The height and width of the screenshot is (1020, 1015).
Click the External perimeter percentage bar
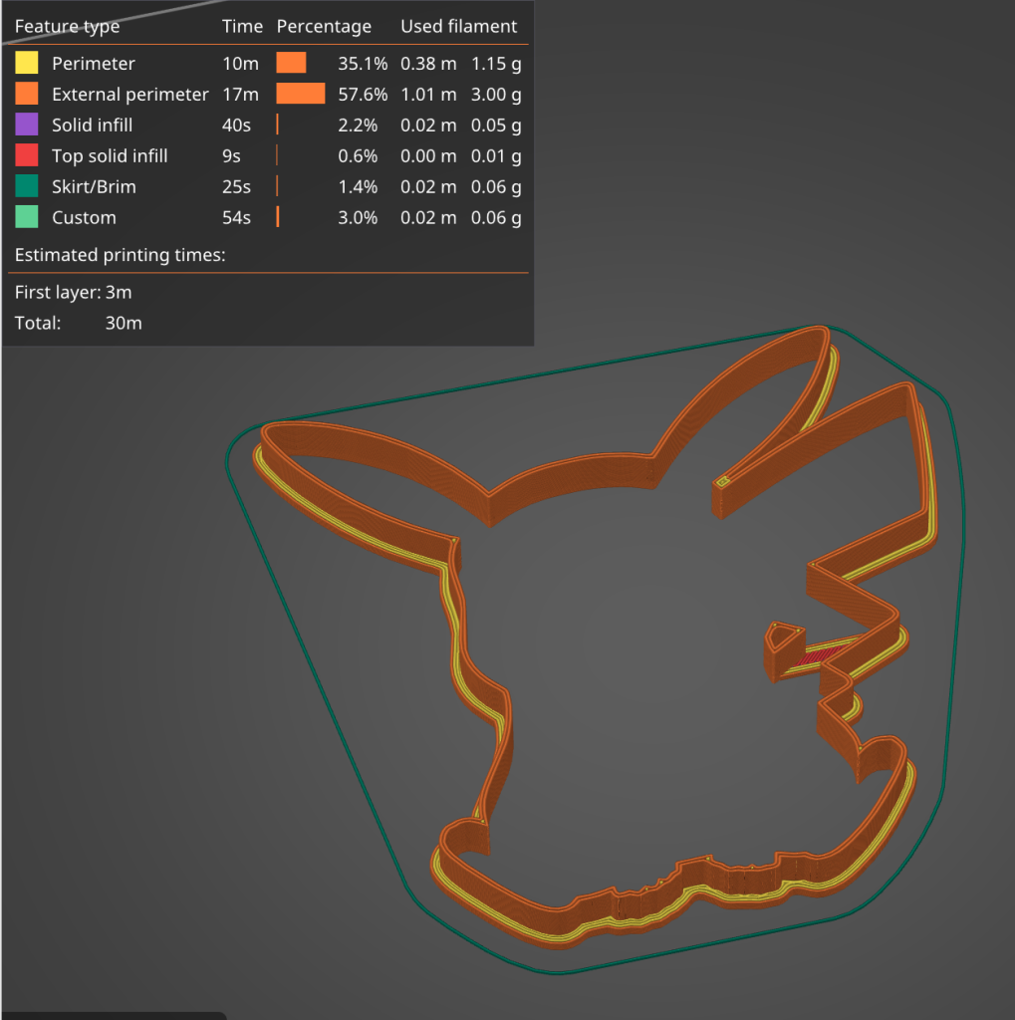pyautogui.click(x=301, y=94)
